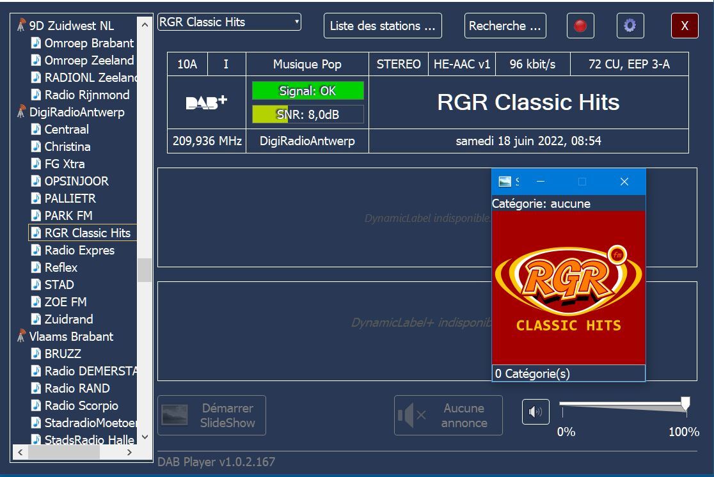The image size is (714, 477).
Task: Click the music note icon beside Radio Expres
Action: [x=36, y=250]
